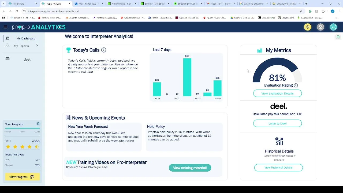The image size is (343, 193).
Task: Click the address bar URL field
Action: click(x=161, y=11)
